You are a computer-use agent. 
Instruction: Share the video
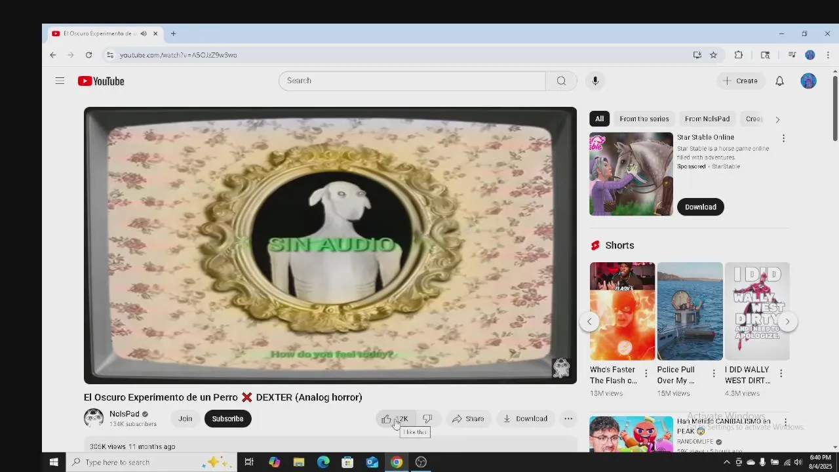point(468,419)
